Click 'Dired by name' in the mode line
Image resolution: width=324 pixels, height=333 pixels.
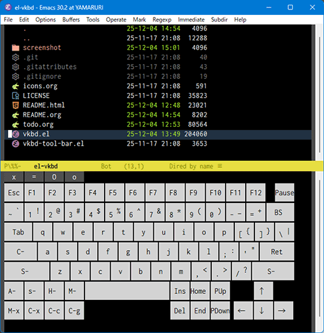pyautogui.click(x=191, y=166)
